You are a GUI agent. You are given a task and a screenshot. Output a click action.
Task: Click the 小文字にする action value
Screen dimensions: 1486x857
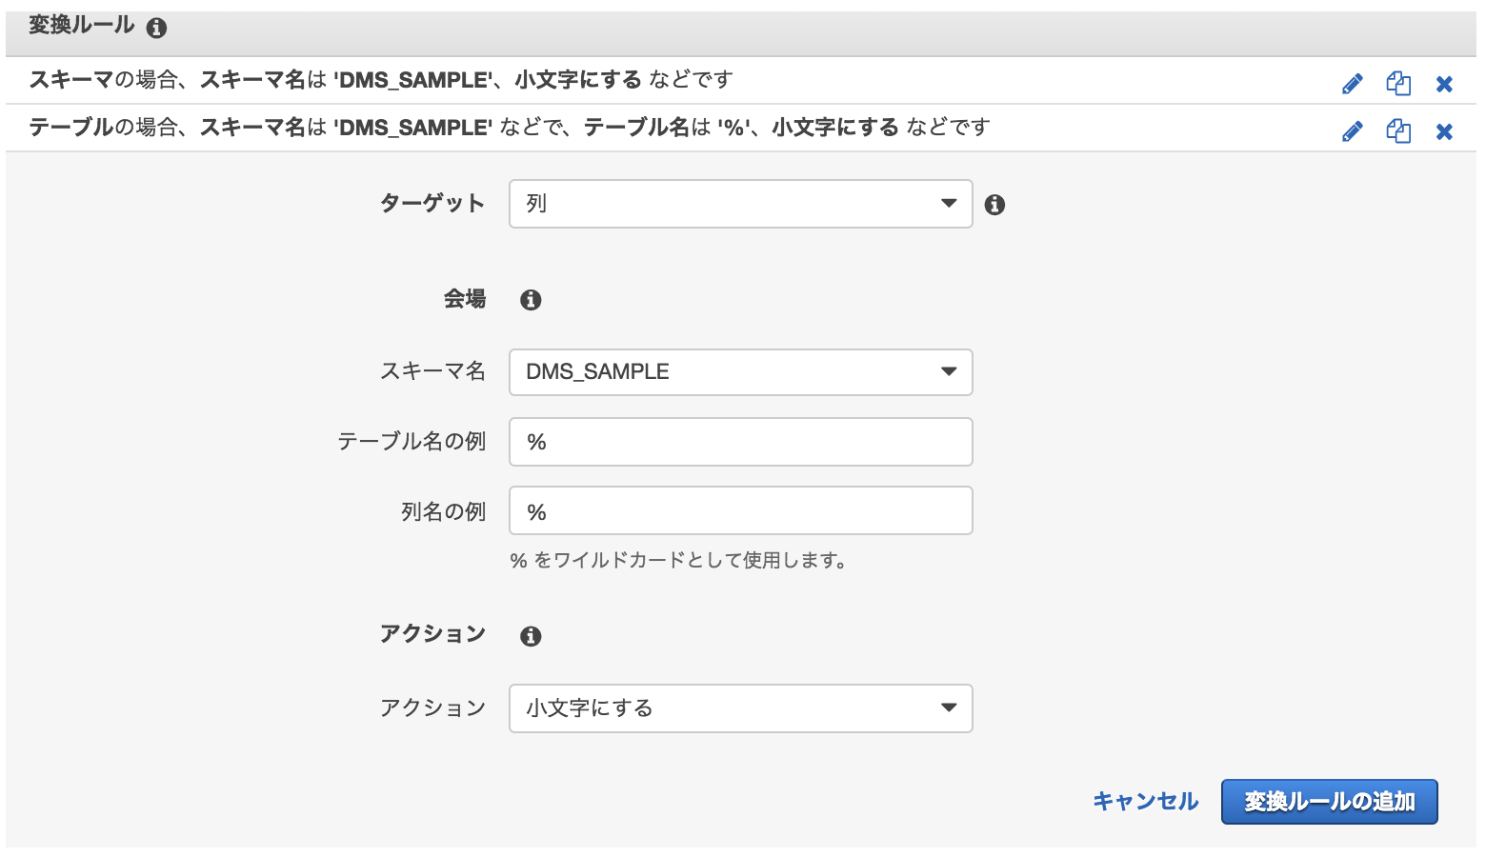pos(588,708)
